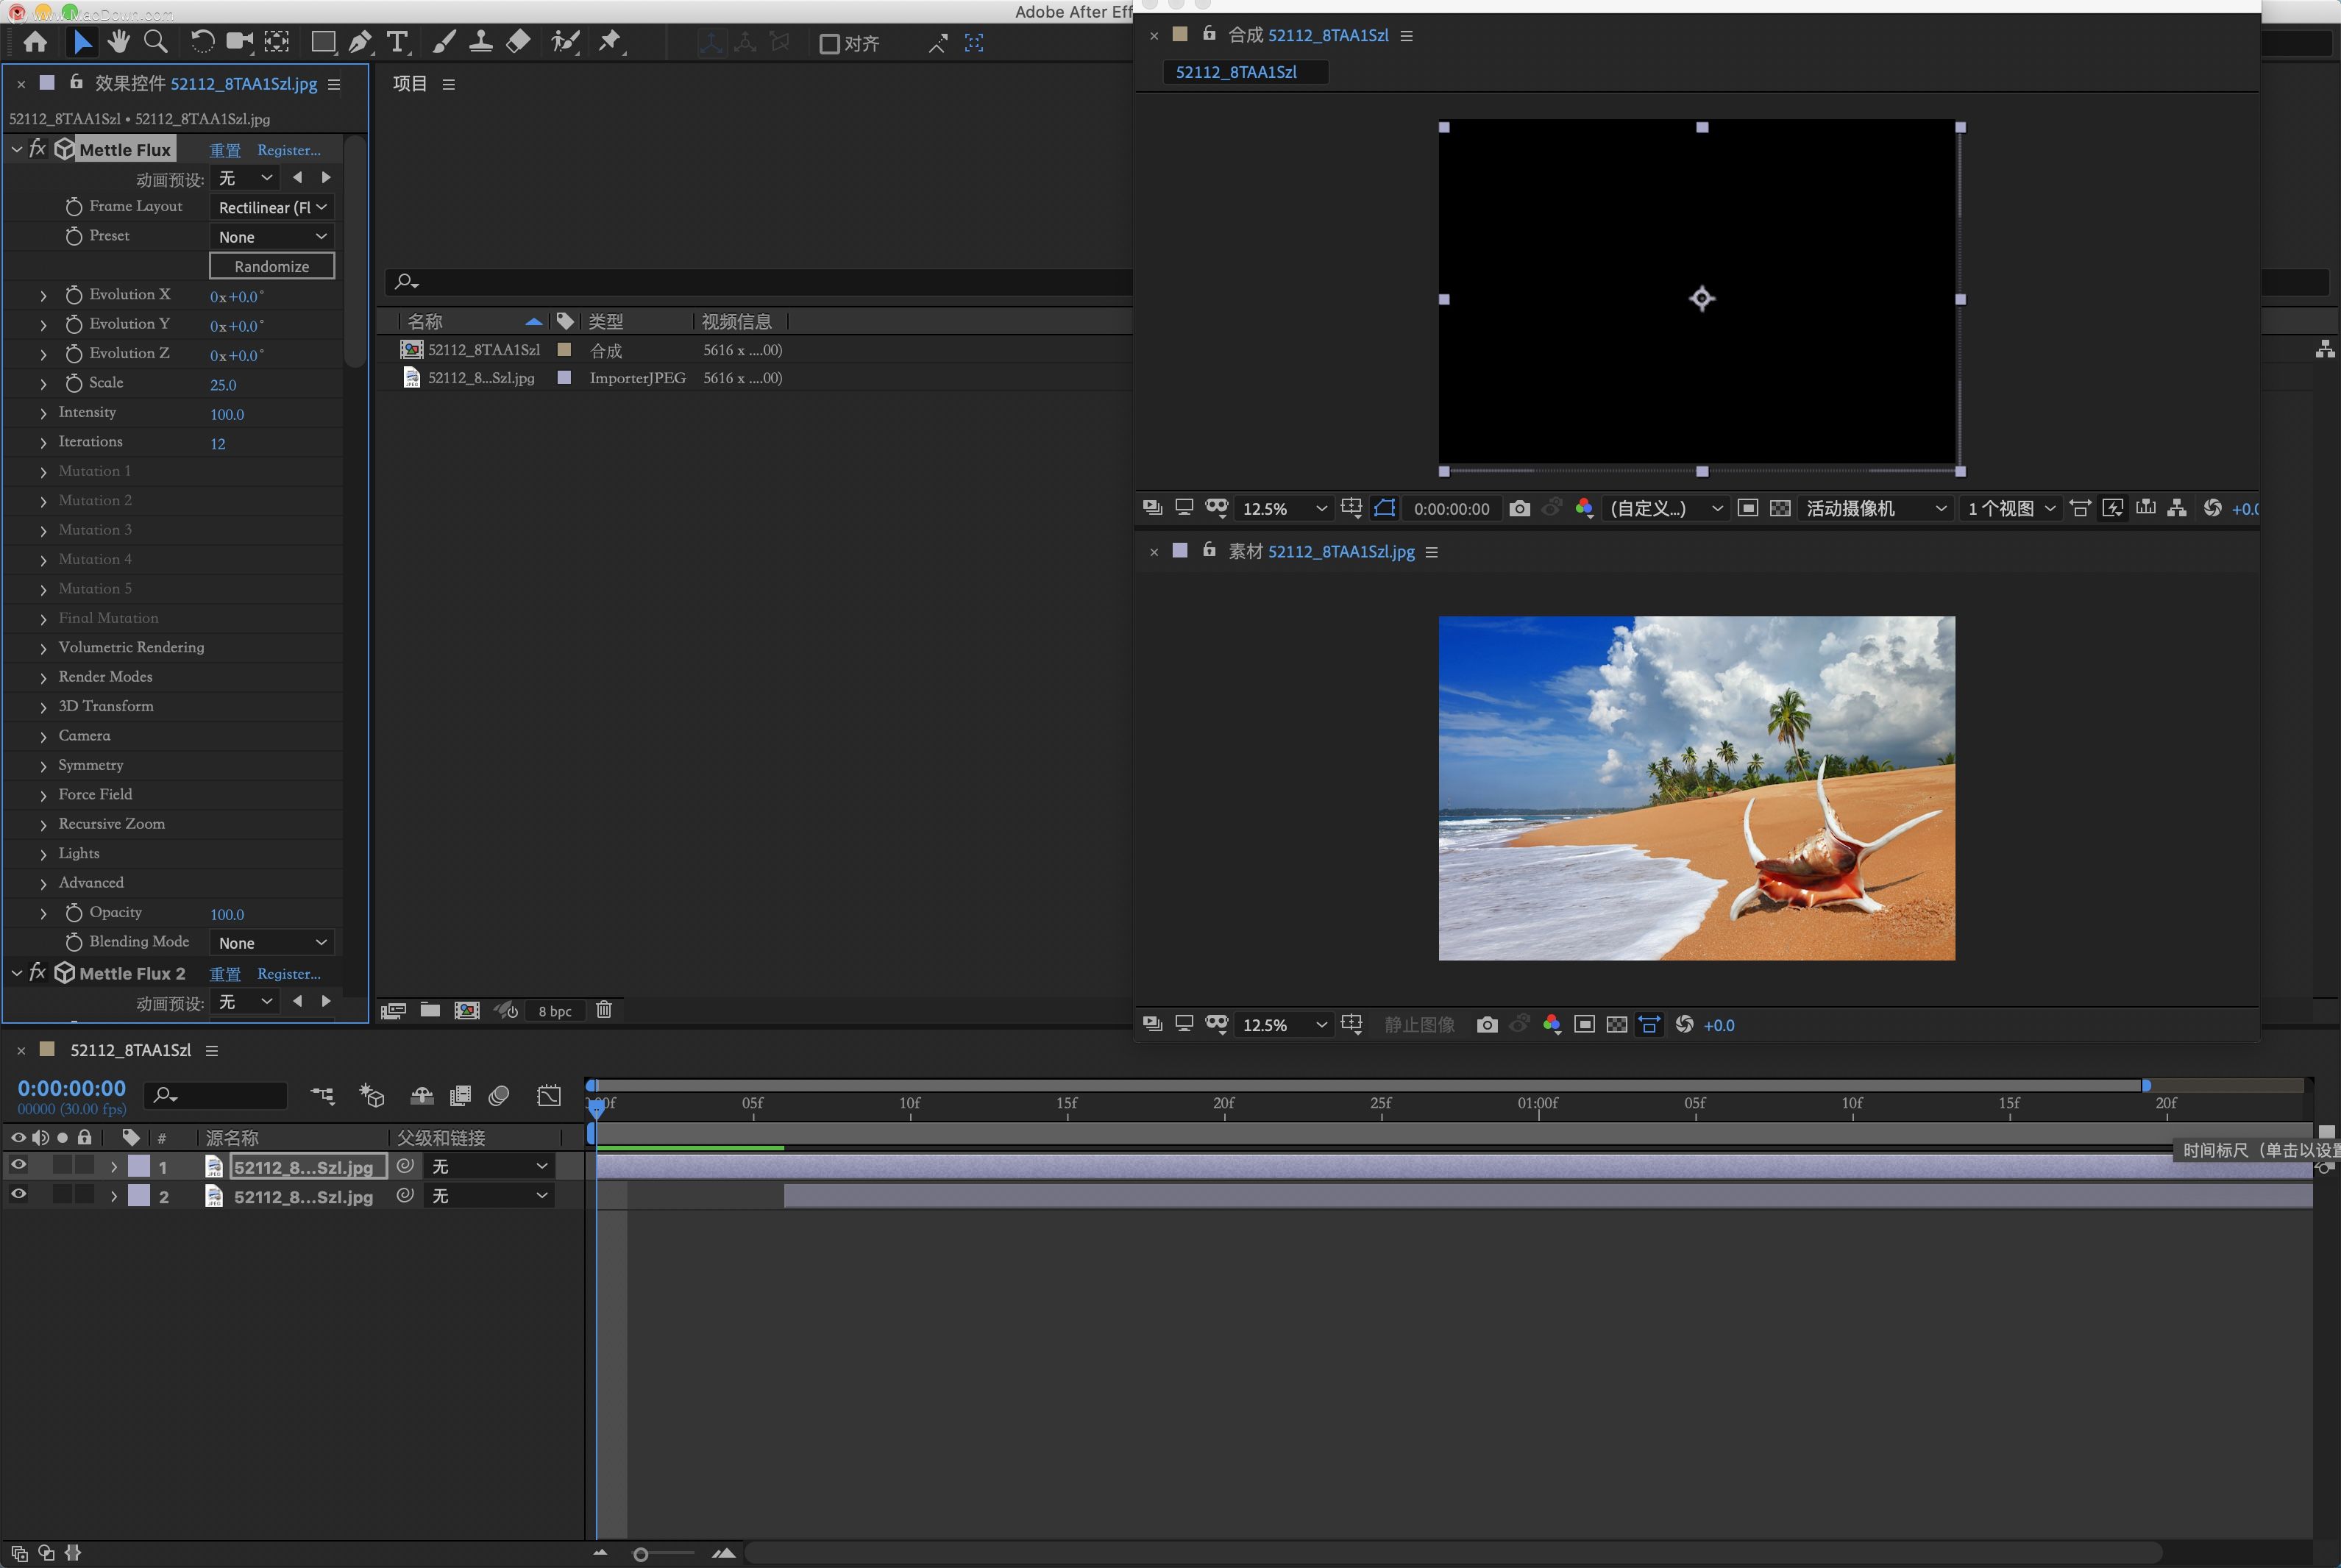
Task: Enable the snapping 对齐 checkbox
Action: click(x=829, y=43)
